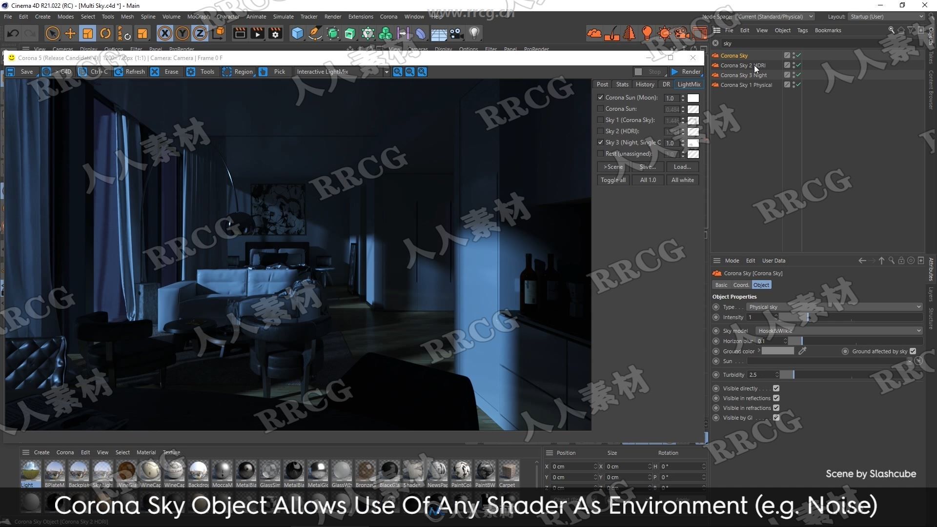
Task: Toggle Z axis lock
Action: [200, 33]
